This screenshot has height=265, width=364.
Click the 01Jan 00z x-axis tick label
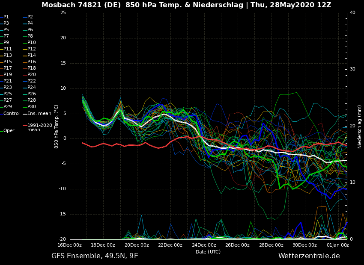coord(337,245)
